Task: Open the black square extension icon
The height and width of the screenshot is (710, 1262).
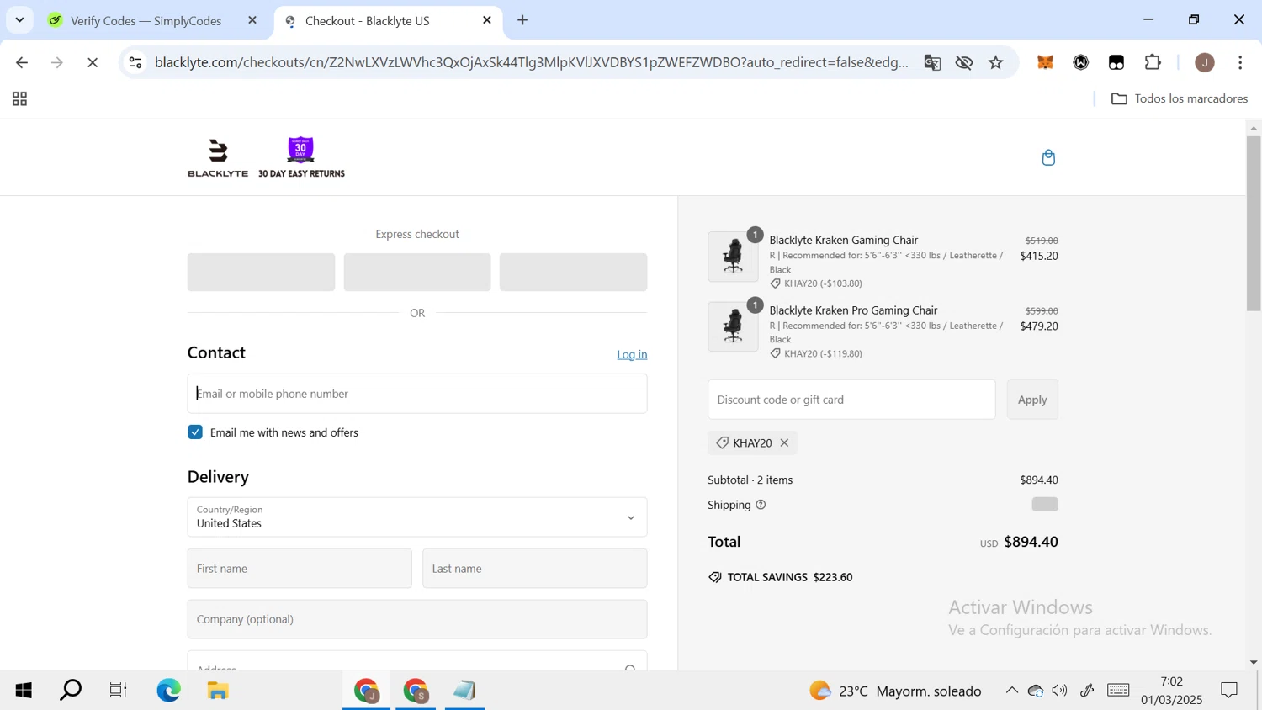Action: click(x=1116, y=62)
